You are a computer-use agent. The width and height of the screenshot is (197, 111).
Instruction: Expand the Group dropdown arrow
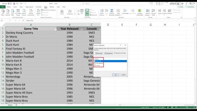pyautogui.click(x=159, y=15)
